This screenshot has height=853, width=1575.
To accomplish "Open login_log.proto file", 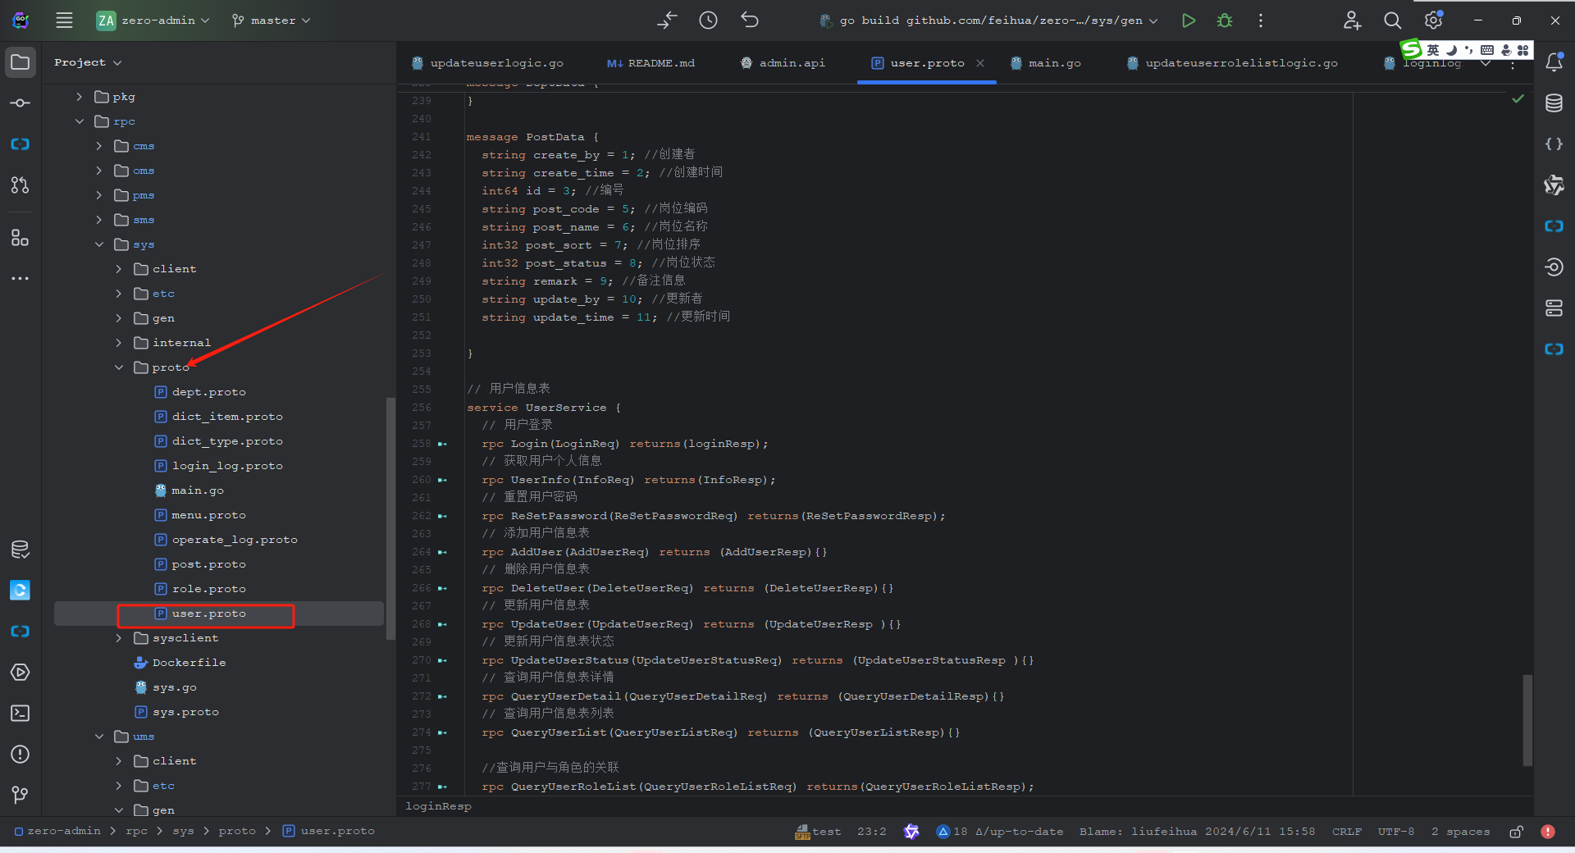I will (x=227, y=466).
